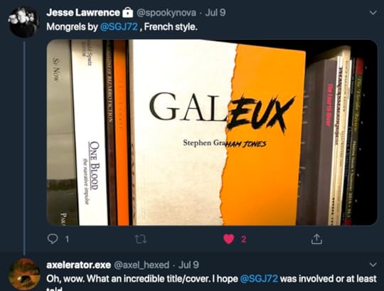Toggle the pink heart like icon
This screenshot has height=291, width=384.
coord(228,239)
